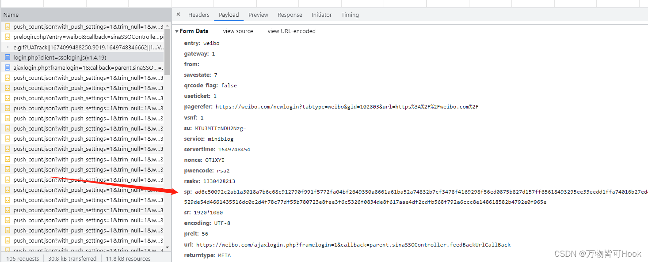Click the pwencode: rsa2 field
648x262 pixels.
pos(207,171)
